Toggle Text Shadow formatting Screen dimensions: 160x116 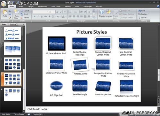(x=49, y=17)
